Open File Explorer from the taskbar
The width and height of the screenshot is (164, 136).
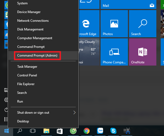click(46, 131)
